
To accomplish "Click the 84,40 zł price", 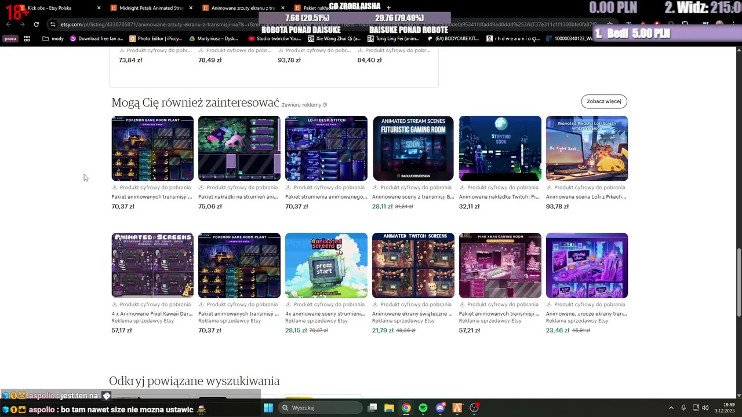I will (x=369, y=60).
